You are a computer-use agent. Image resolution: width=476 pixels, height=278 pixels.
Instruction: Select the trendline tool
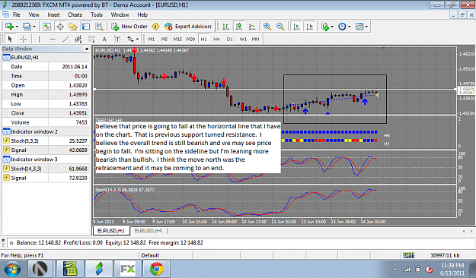pos(65,39)
